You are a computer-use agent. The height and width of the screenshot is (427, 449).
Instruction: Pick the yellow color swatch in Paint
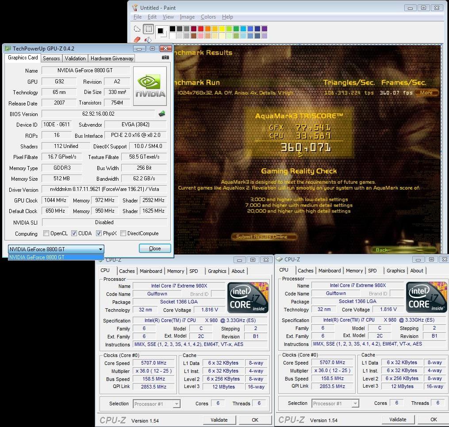click(222, 29)
